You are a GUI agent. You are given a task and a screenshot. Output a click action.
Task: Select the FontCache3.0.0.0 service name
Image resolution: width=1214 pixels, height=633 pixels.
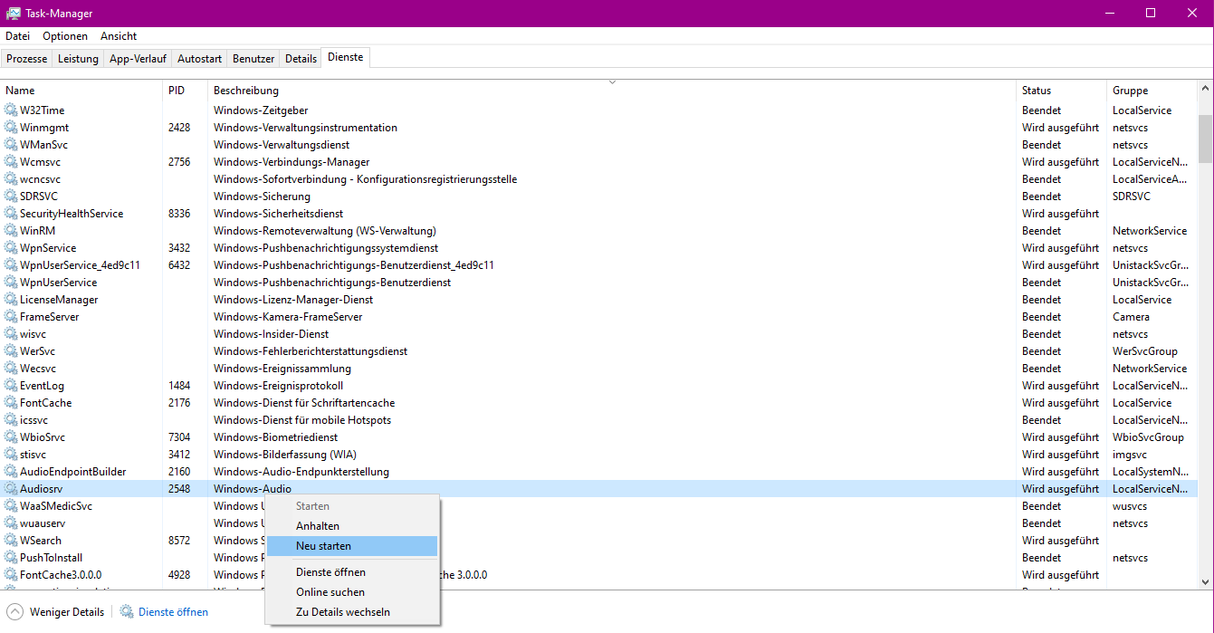point(61,575)
